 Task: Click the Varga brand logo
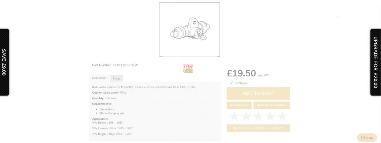pos(188,71)
